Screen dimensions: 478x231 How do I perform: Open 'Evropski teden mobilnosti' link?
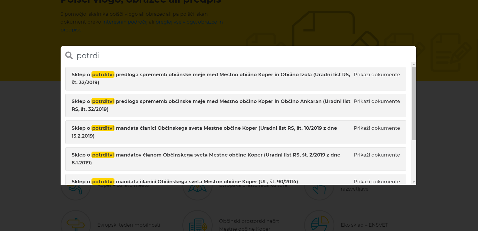[129, 225]
